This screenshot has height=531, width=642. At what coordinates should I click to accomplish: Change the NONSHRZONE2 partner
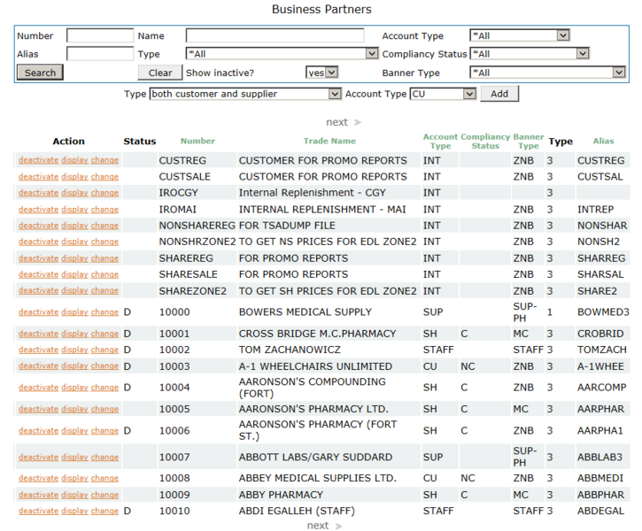104,242
